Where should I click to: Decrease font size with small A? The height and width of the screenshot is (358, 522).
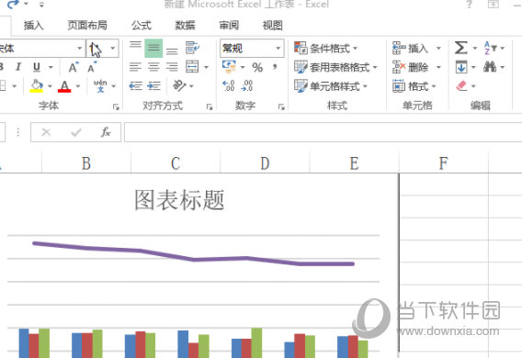click(x=92, y=67)
